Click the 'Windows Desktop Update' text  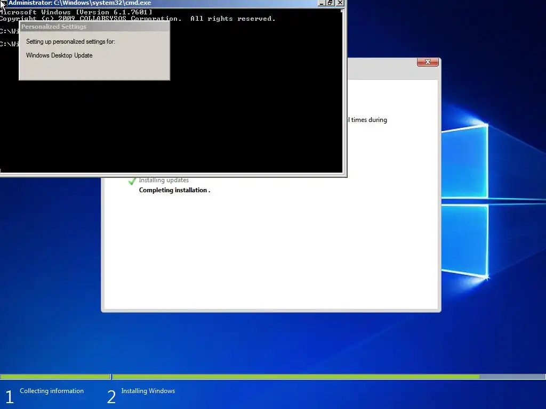[x=59, y=55]
